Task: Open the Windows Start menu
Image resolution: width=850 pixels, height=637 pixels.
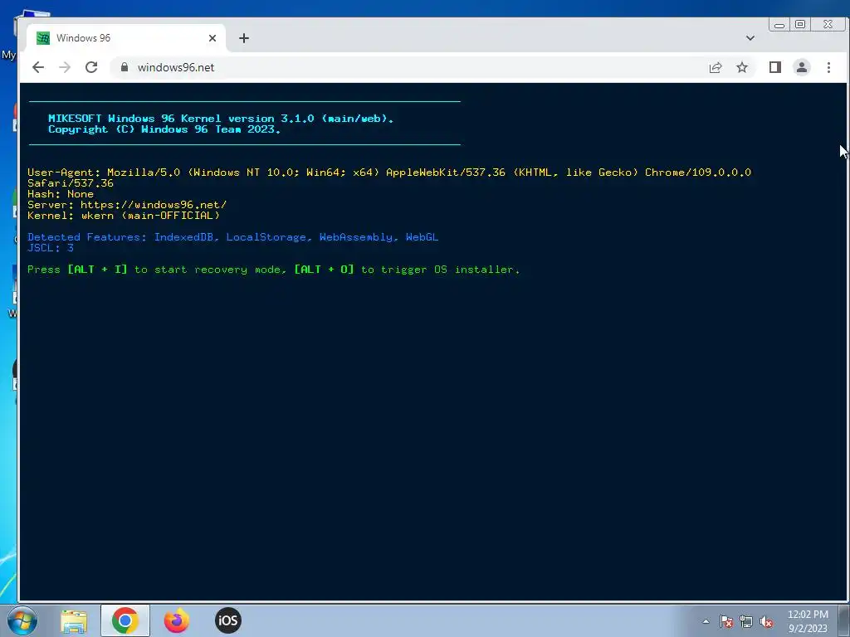Action: (x=22, y=620)
